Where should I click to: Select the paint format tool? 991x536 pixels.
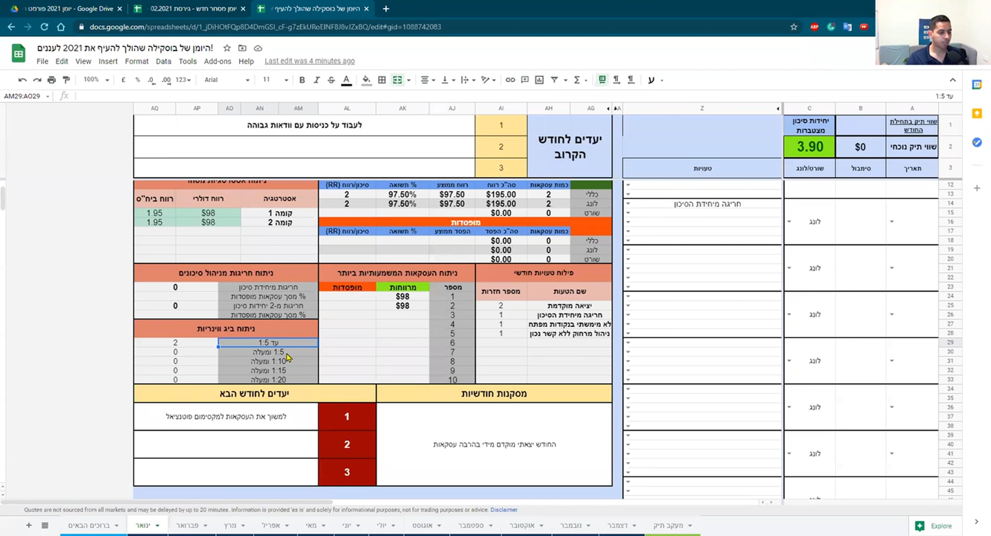(66, 80)
